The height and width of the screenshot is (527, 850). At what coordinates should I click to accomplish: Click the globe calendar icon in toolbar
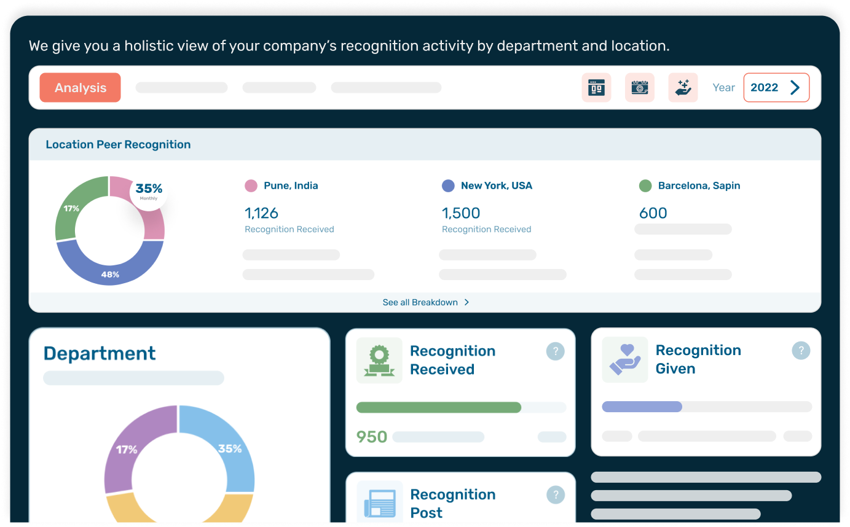tap(640, 88)
